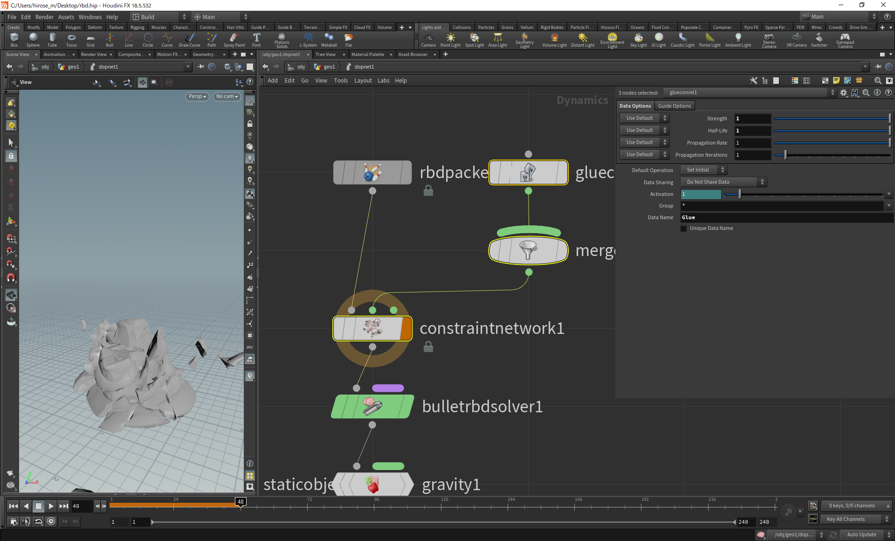895x541 pixels.
Task: Add a Gamepad Camera from the shelf
Action: [x=845, y=41]
